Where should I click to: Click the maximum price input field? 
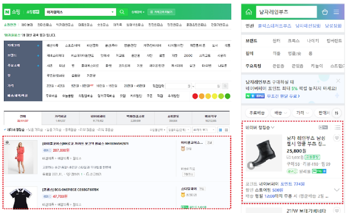208,86
